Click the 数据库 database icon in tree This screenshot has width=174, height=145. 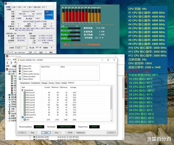click(10, 118)
